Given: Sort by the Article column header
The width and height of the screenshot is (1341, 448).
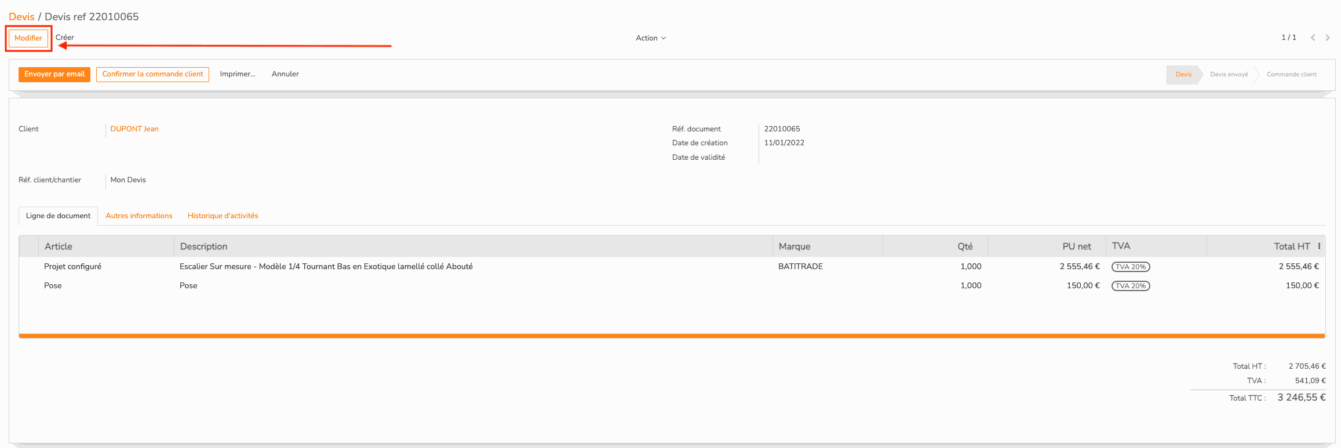Looking at the screenshot, I should (106, 246).
